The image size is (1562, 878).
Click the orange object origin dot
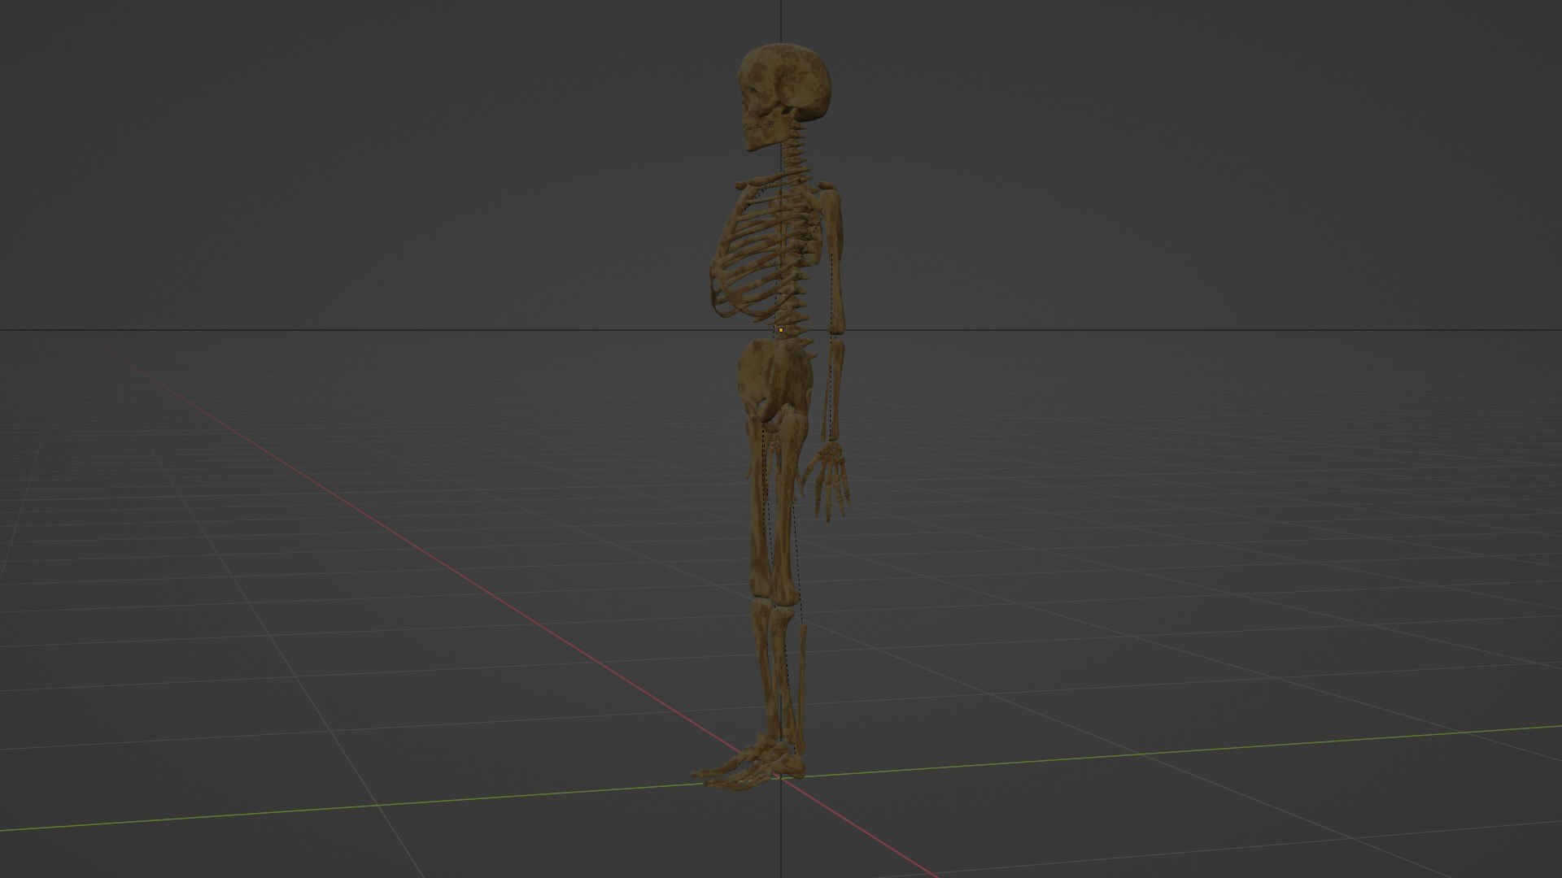click(x=781, y=330)
